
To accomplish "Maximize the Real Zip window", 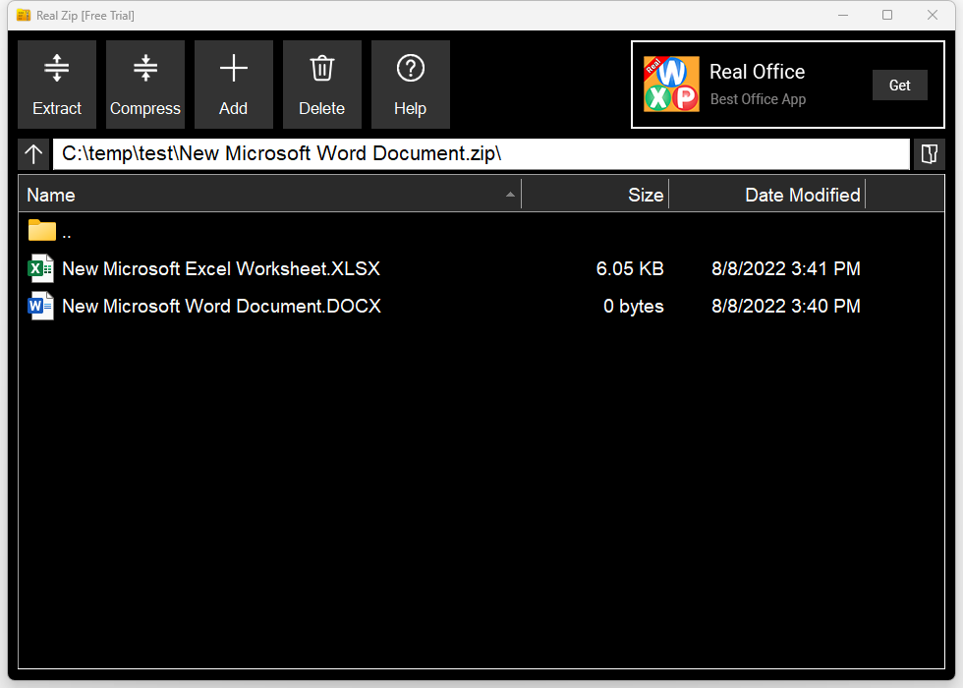I will coord(887,15).
